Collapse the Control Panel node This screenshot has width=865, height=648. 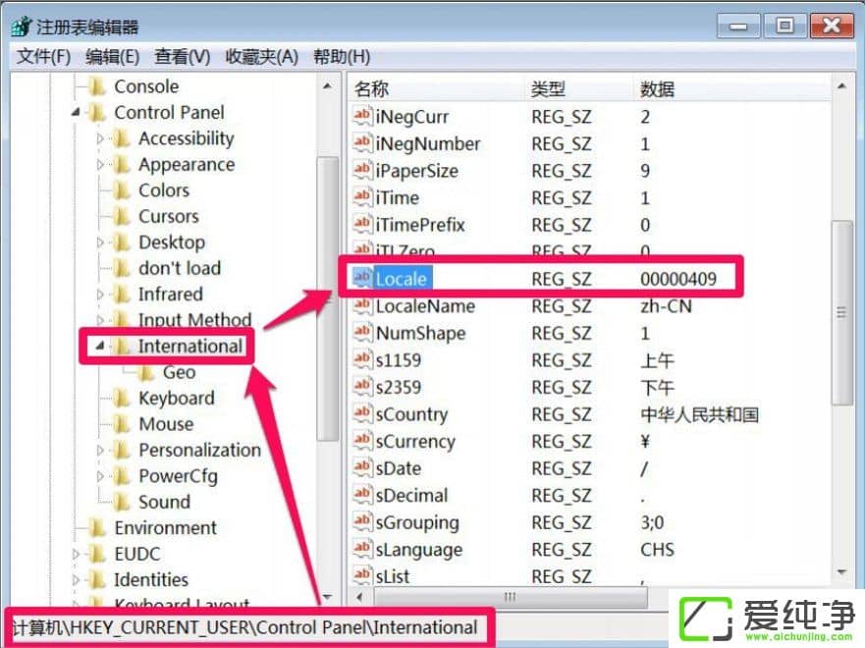point(75,112)
